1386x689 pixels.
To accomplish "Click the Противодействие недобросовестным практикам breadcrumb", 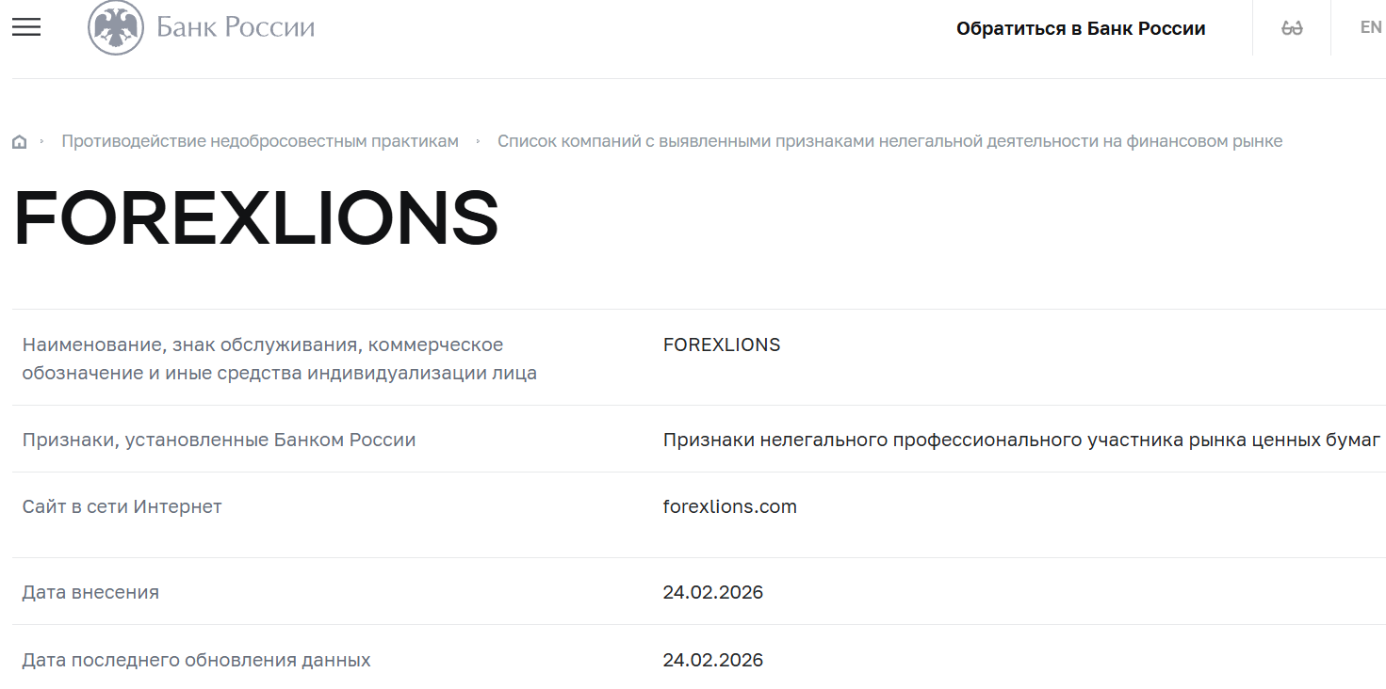I will tap(260, 140).
